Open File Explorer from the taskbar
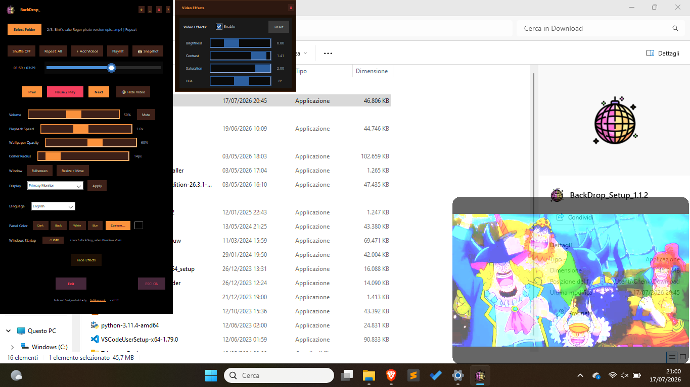 pos(369,375)
